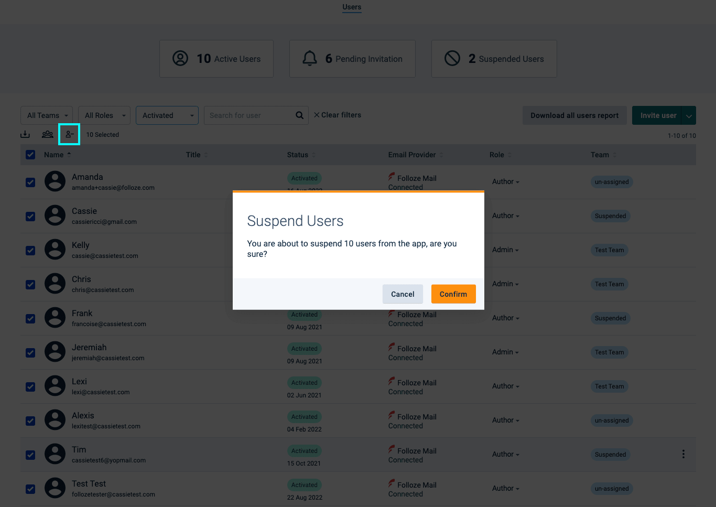Open the All Teams dropdown
This screenshot has height=507, width=716.
point(47,115)
